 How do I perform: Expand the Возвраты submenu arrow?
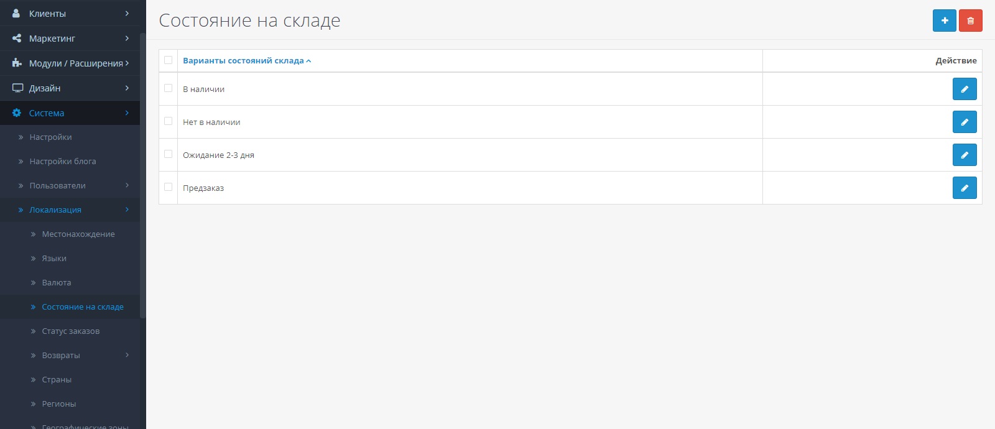click(x=127, y=355)
